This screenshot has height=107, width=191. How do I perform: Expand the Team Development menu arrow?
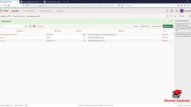(53, 11)
